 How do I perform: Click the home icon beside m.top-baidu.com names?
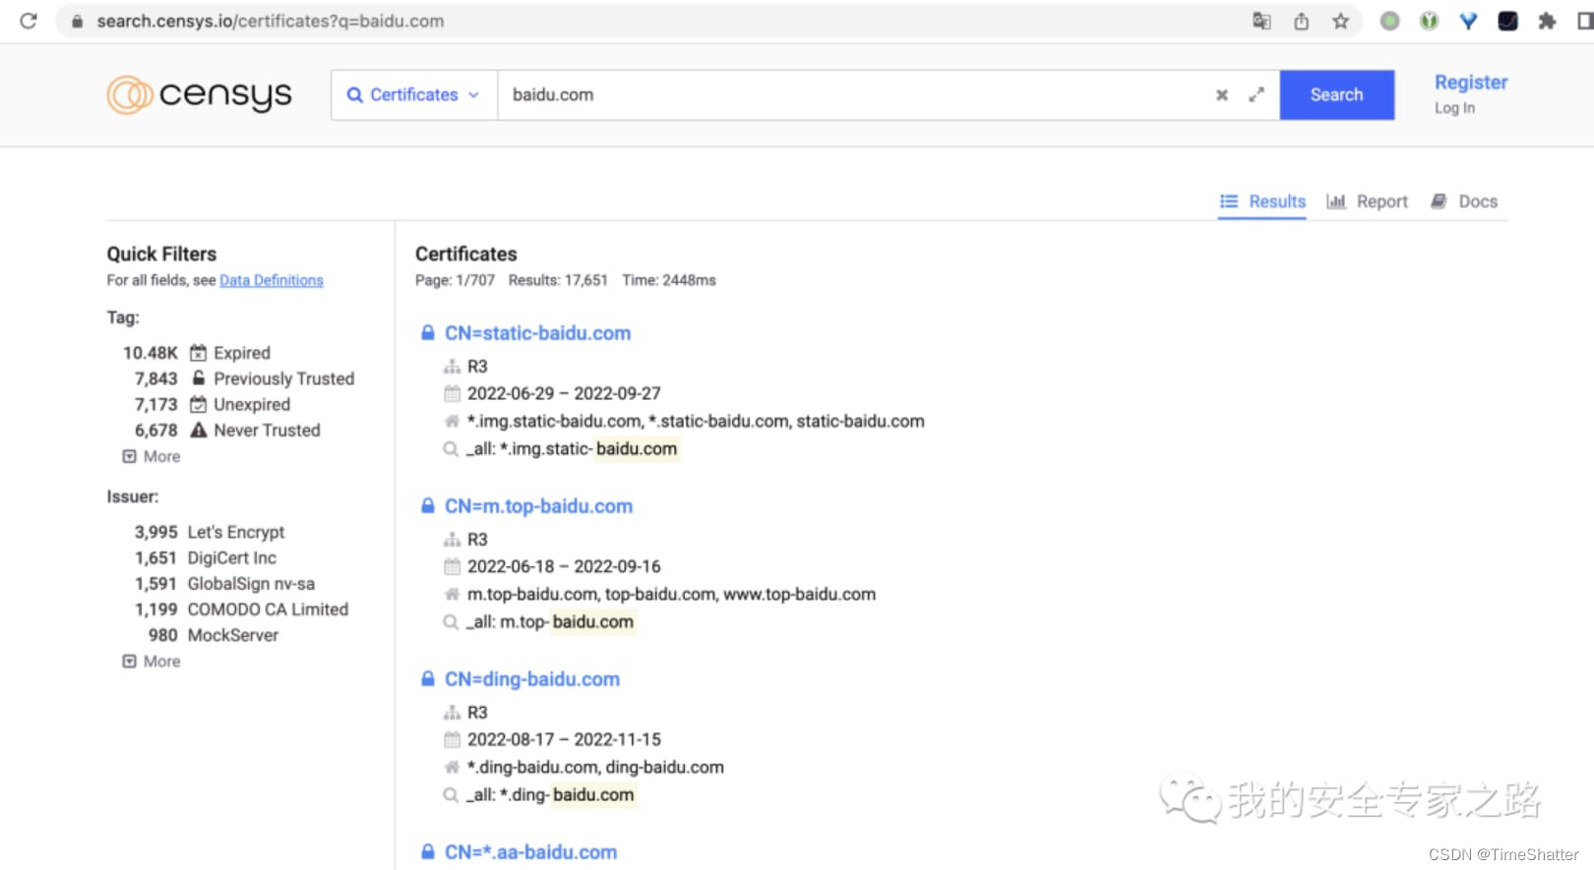pos(453,594)
